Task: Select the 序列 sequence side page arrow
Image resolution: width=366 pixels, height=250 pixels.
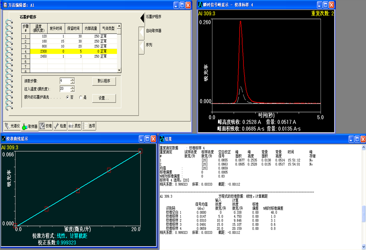Action: click(x=141, y=46)
